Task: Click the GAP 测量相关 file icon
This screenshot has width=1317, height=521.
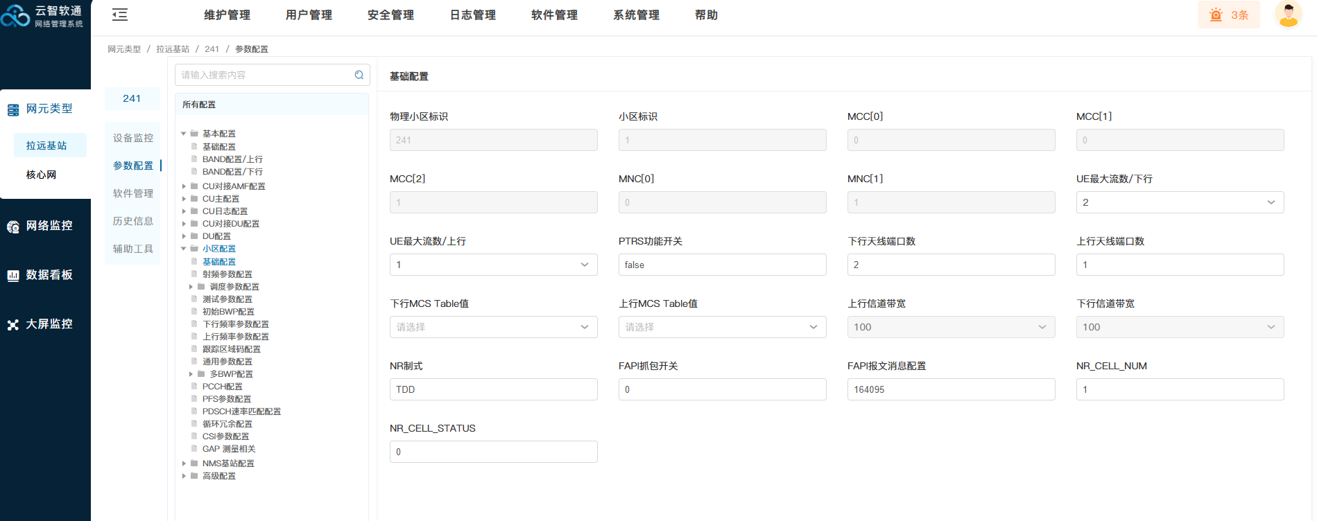Action: [x=195, y=448]
